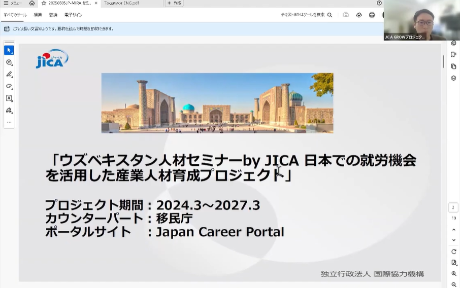Click '独立行政法人 国際協力機構' footer text

372,274
